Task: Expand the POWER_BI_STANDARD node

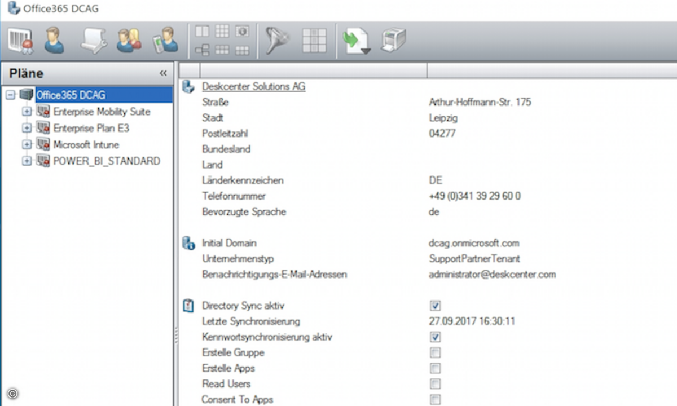Action: 27,161
